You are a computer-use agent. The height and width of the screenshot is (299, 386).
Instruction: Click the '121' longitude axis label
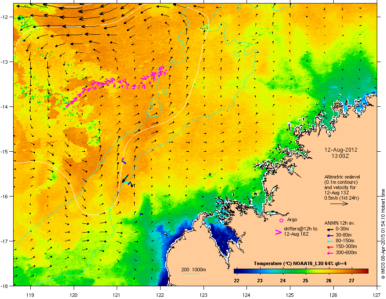point(117,295)
